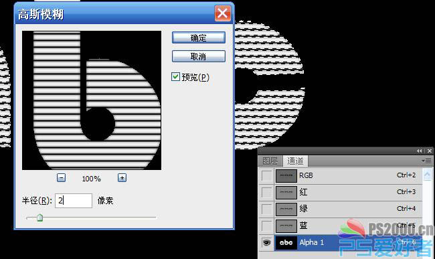435x259 pixels.
Task: Cancel blur with 取消 button
Action: (x=198, y=57)
